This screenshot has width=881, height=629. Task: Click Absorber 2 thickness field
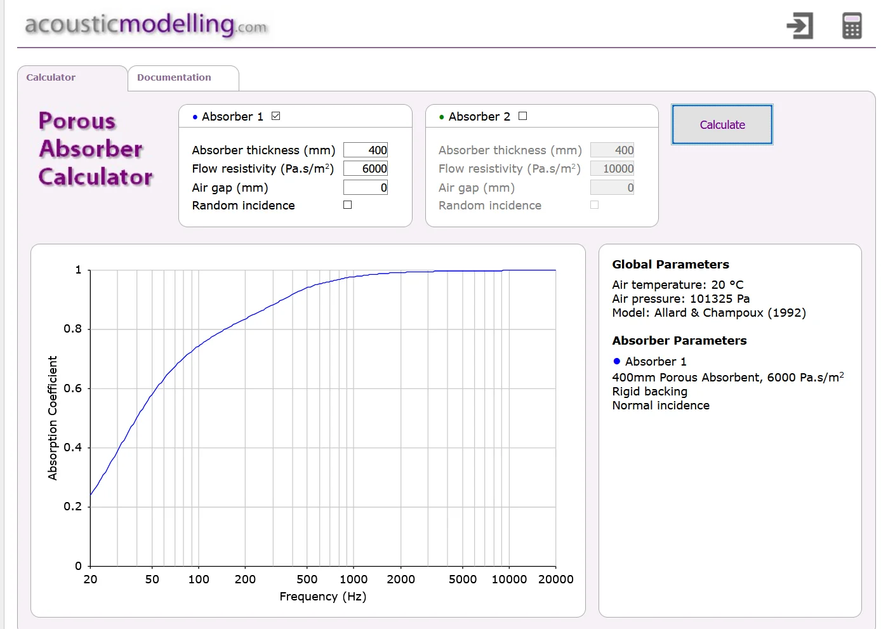(x=613, y=150)
